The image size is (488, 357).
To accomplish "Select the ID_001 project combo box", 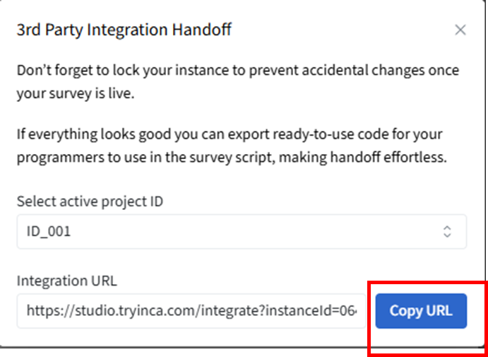I will tap(242, 232).
